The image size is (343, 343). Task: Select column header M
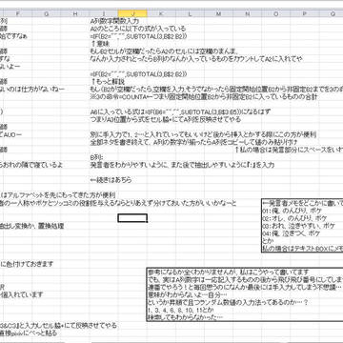(218, 13)
